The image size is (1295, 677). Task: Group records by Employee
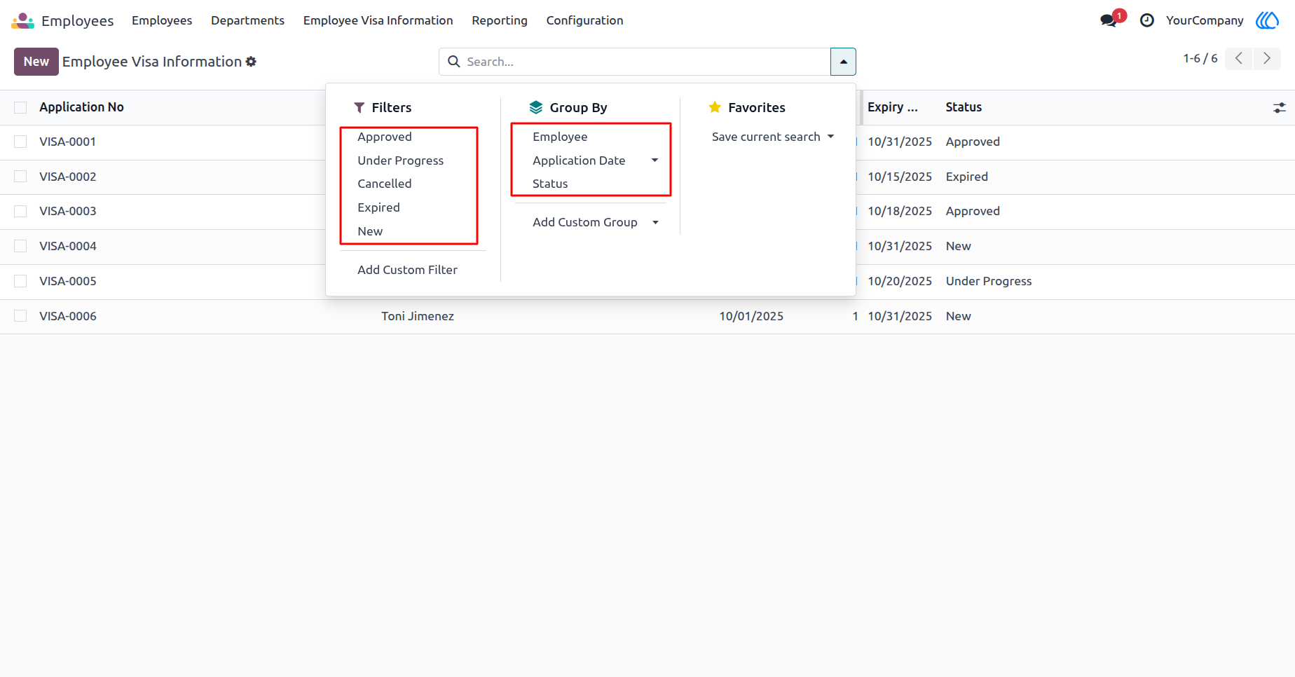coord(560,137)
